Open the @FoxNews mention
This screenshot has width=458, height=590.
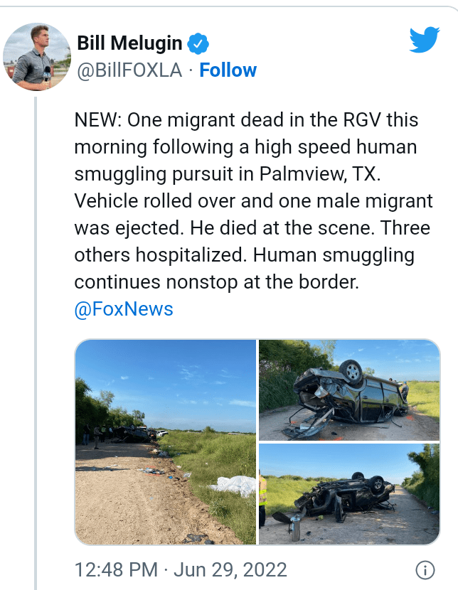tap(124, 309)
